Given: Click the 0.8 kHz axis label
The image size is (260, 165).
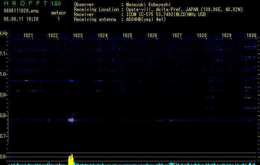Looking at the screenshot, I should [x=4, y=115].
